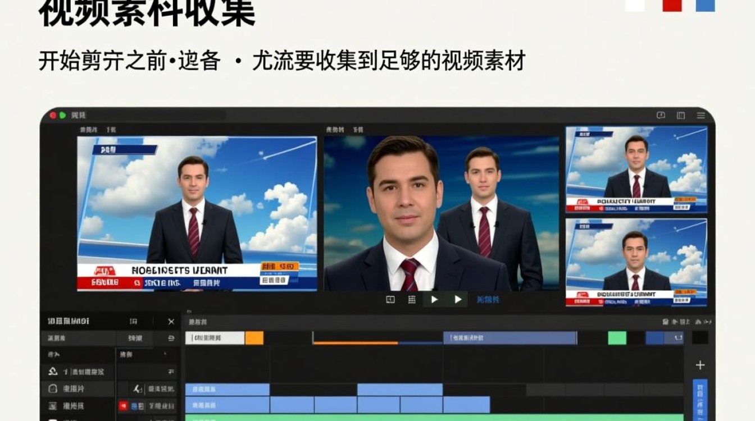Viewport: 755px width, 421px height.
Task: Click the blue square icon beside the red icon
Action: pyautogui.click(x=134, y=405)
